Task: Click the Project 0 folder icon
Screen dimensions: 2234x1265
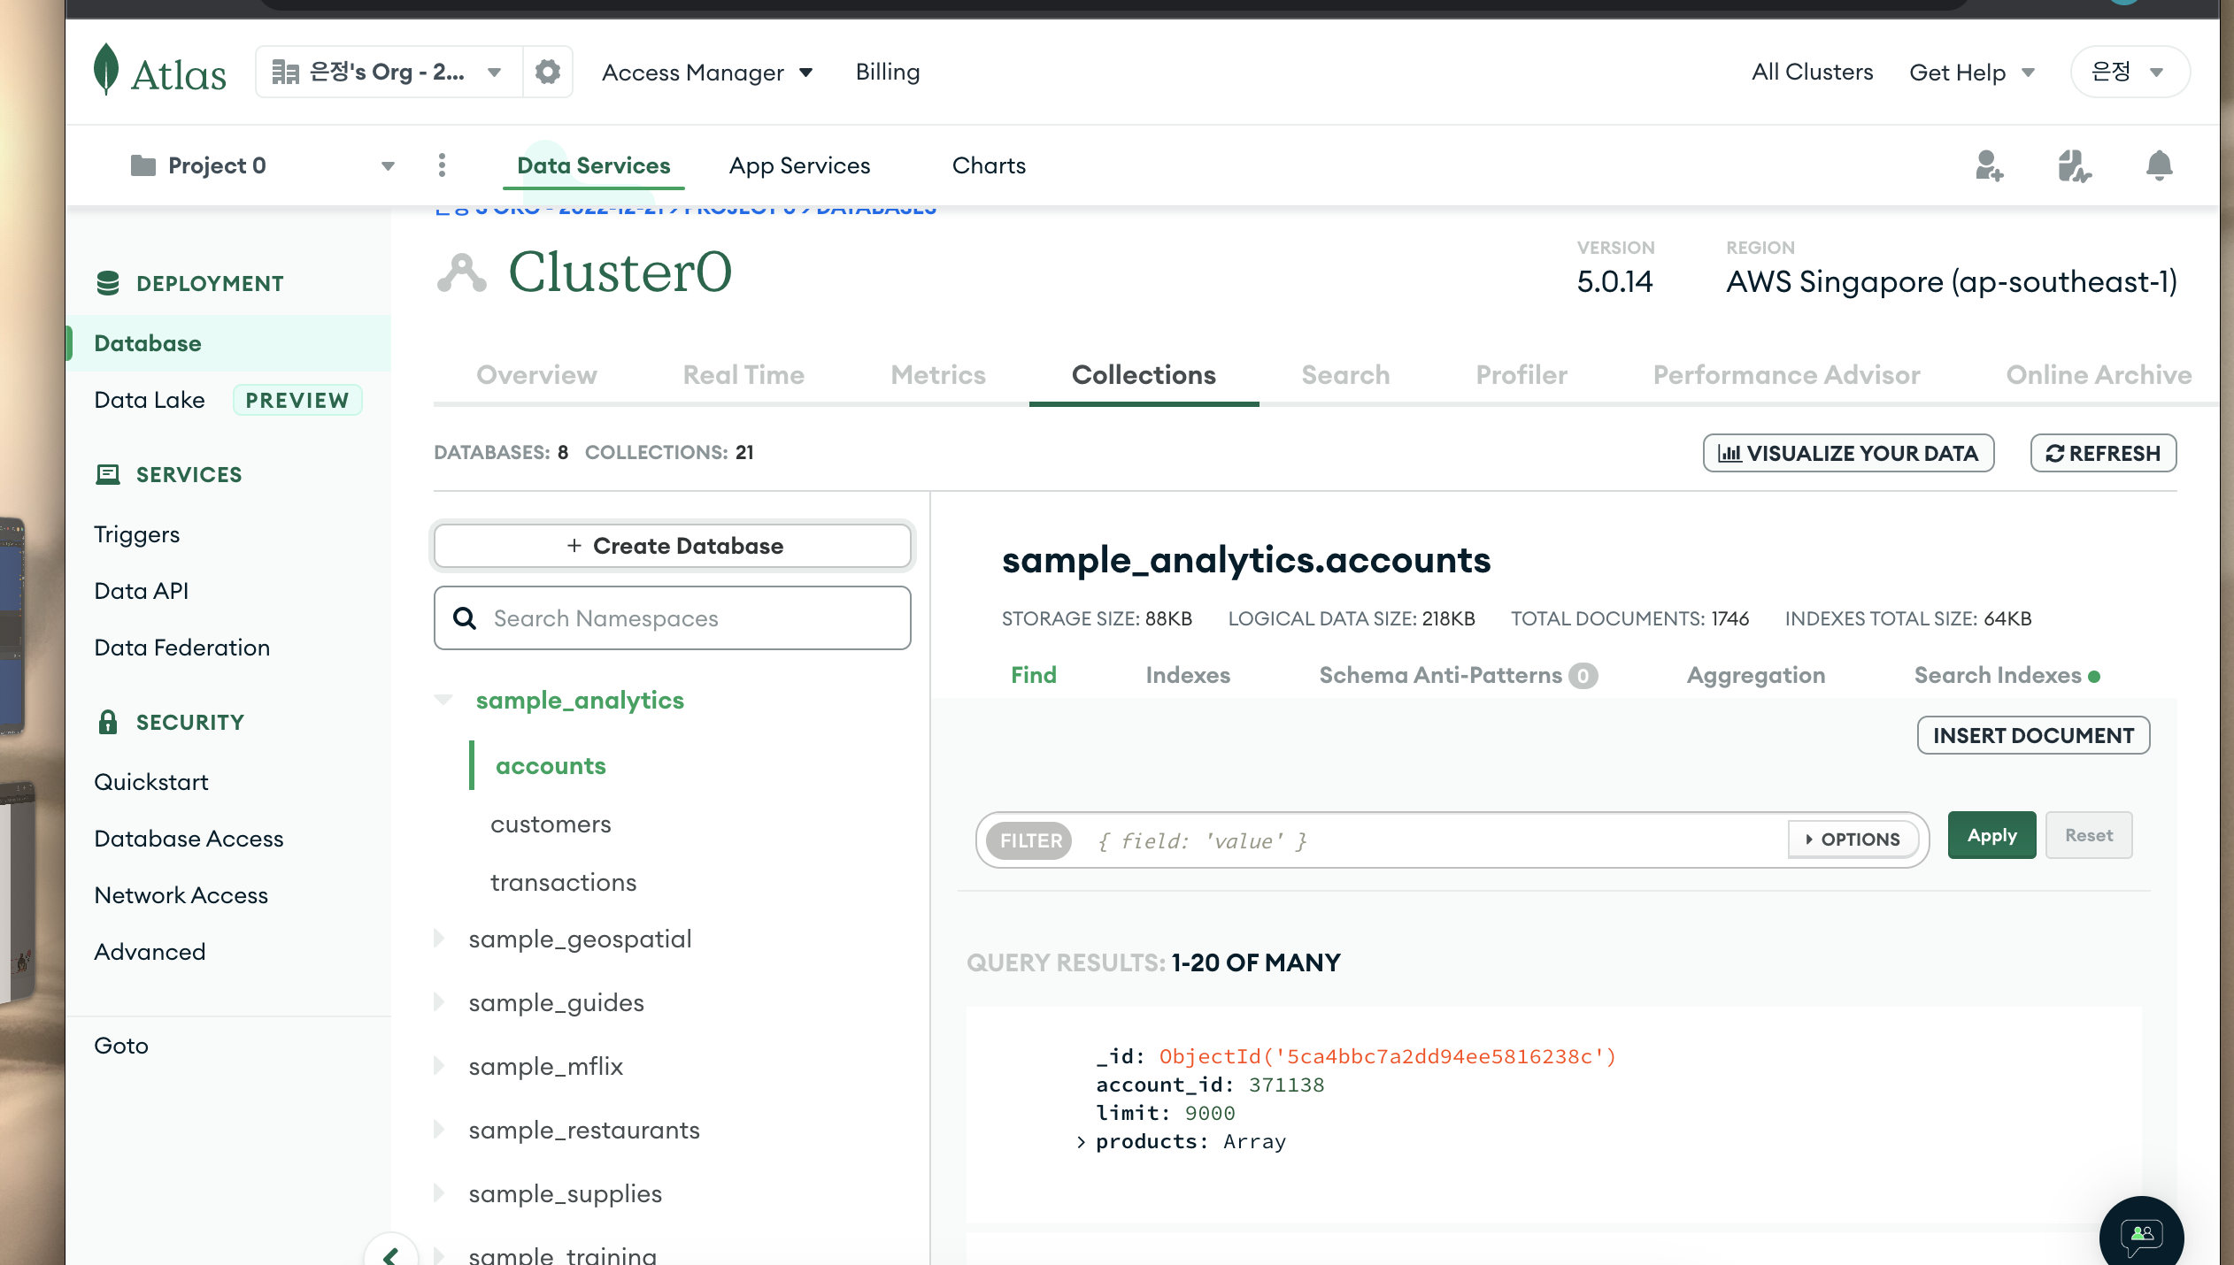Action: coord(143,165)
